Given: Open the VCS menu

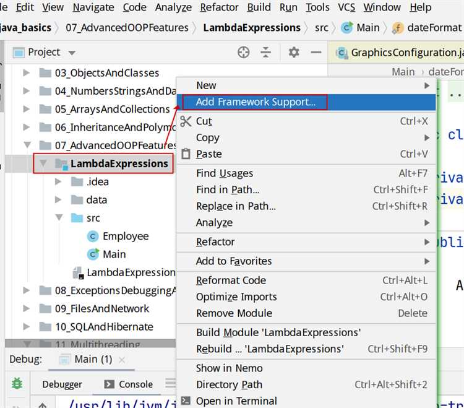Looking at the screenshot, I should [346, 7].
